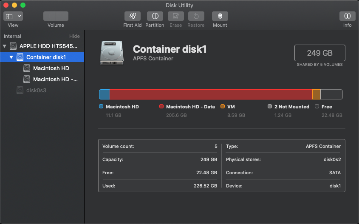Click the "11.1 GB" value
Viewport: 359px width, 224px height.
[113, 115]
